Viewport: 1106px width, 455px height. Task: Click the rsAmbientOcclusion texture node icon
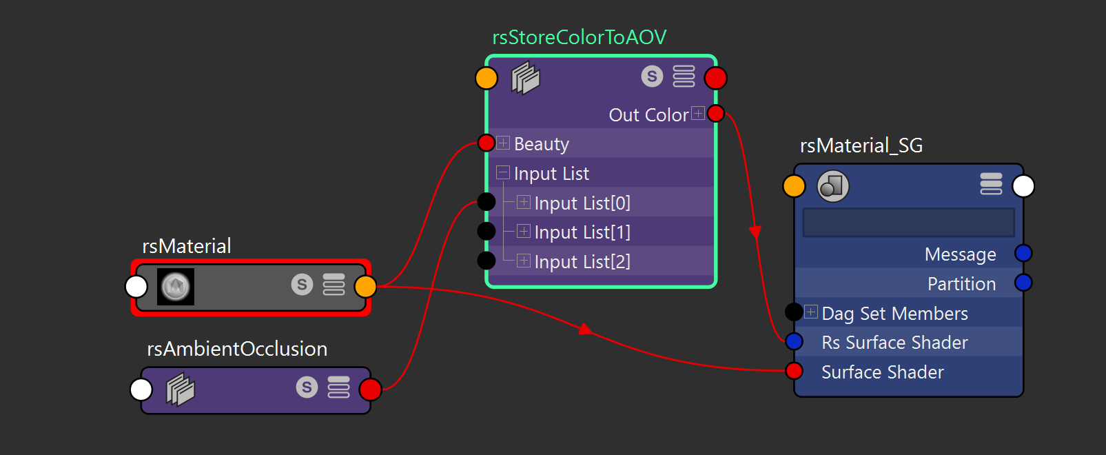click(180, 390)
